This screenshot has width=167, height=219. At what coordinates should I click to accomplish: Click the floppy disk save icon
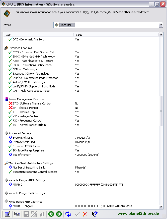[x=26, y=214]
